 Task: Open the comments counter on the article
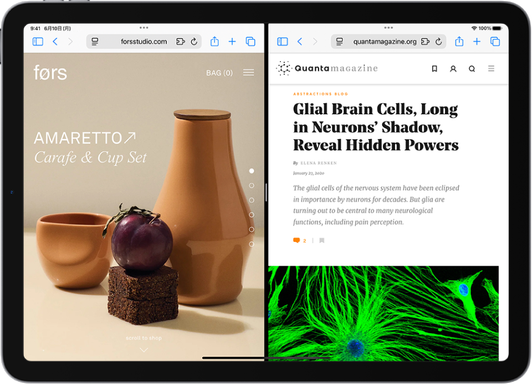point(299,240)
